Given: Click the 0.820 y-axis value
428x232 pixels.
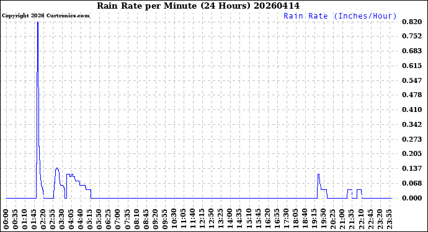Looking at the screenshot, I should click(412, 22).
